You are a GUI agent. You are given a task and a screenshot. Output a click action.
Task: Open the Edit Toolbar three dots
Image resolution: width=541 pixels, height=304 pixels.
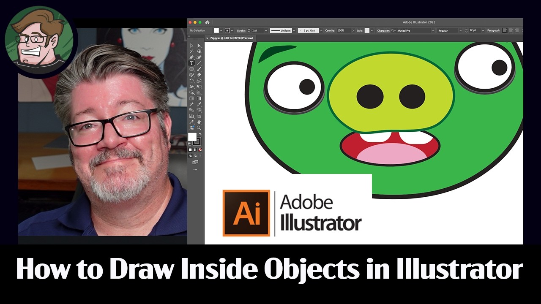195,169
